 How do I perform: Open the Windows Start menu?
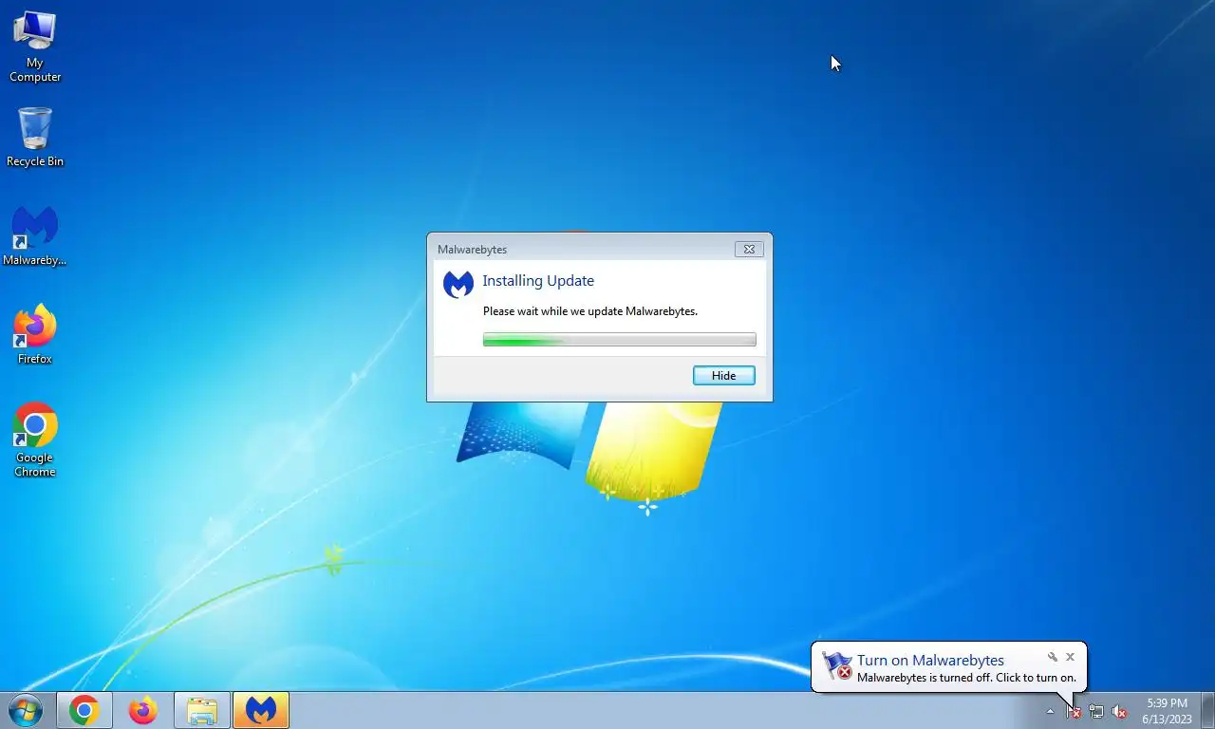click(x=26, y=710)
